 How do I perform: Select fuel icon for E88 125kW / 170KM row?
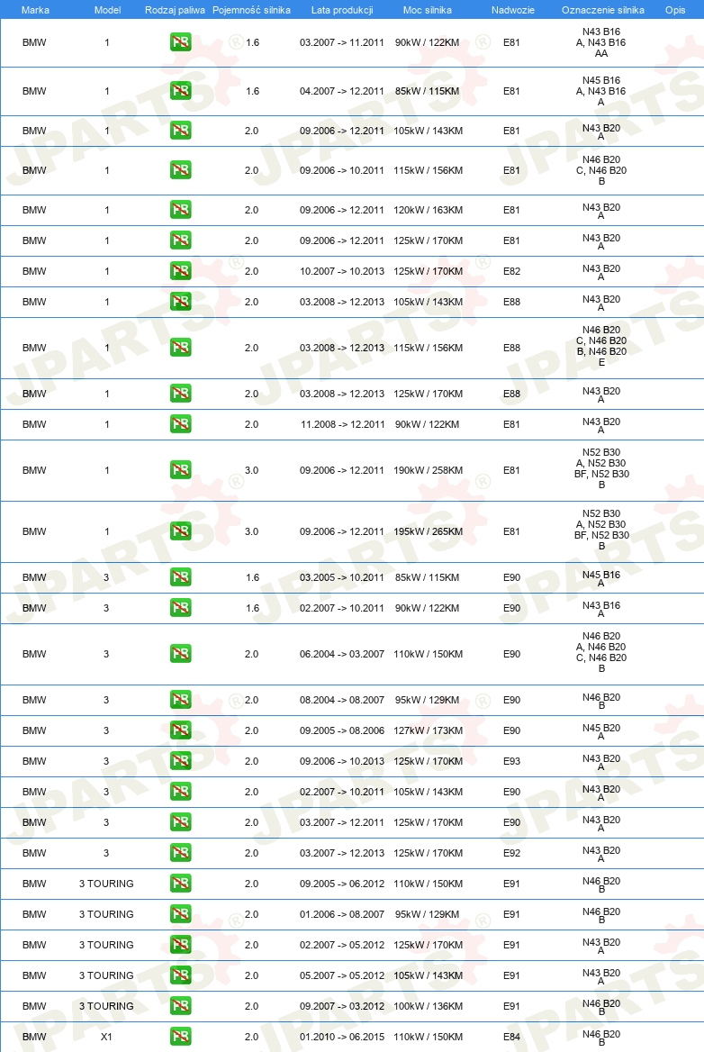pyautogui.click(x=180, y=394)
